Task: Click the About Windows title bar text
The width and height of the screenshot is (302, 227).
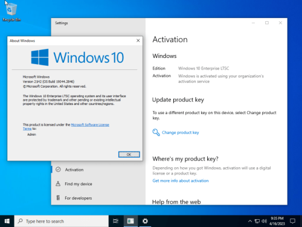Action: tap(22, 40)
